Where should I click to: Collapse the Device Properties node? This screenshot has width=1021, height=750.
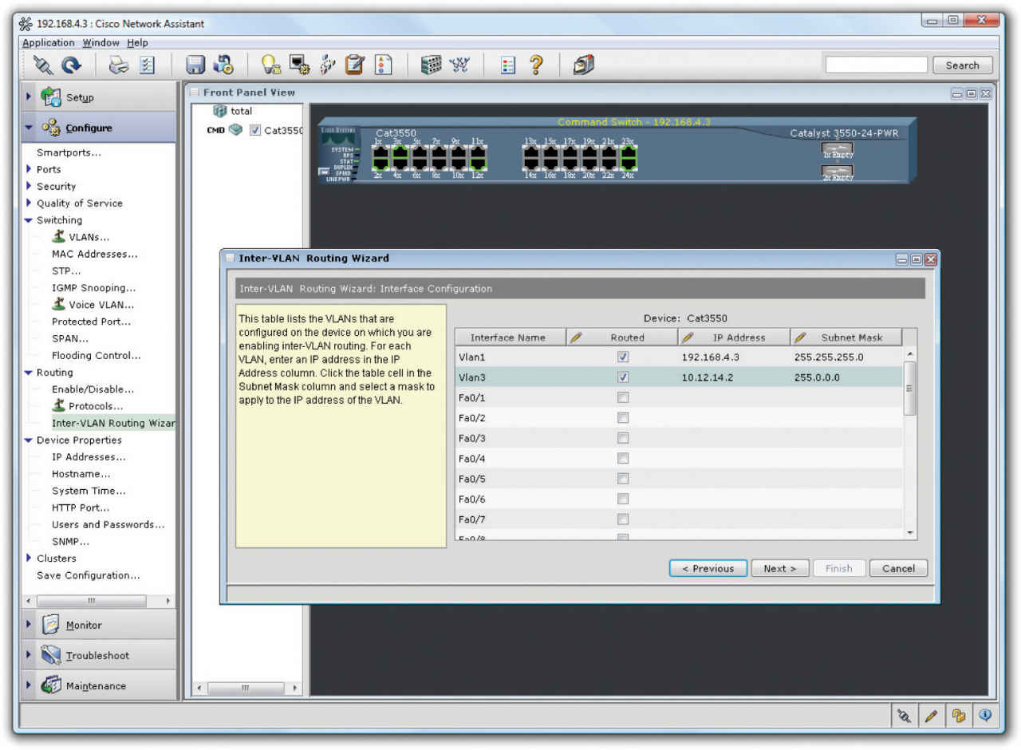click(29, 440)
